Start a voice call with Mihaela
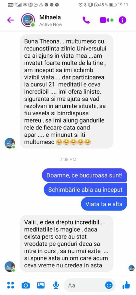 pos(86,20)
